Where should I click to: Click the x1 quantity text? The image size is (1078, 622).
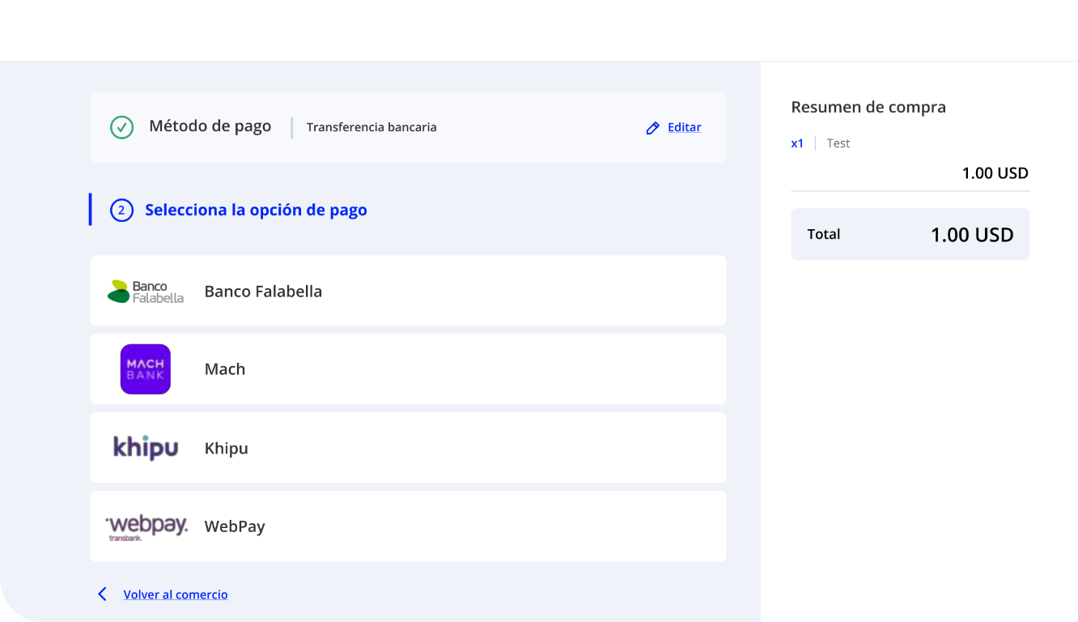click(797, 143)
